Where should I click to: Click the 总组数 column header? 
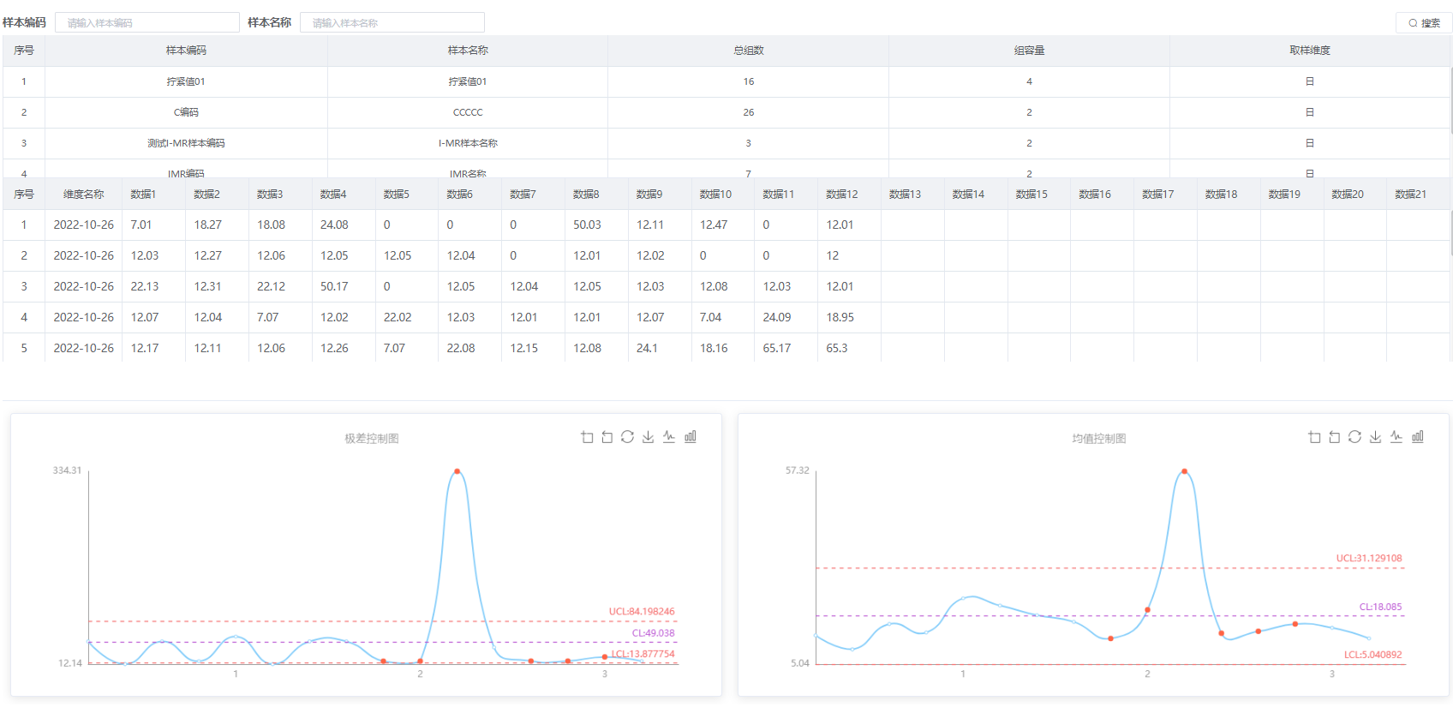[748, 51]
